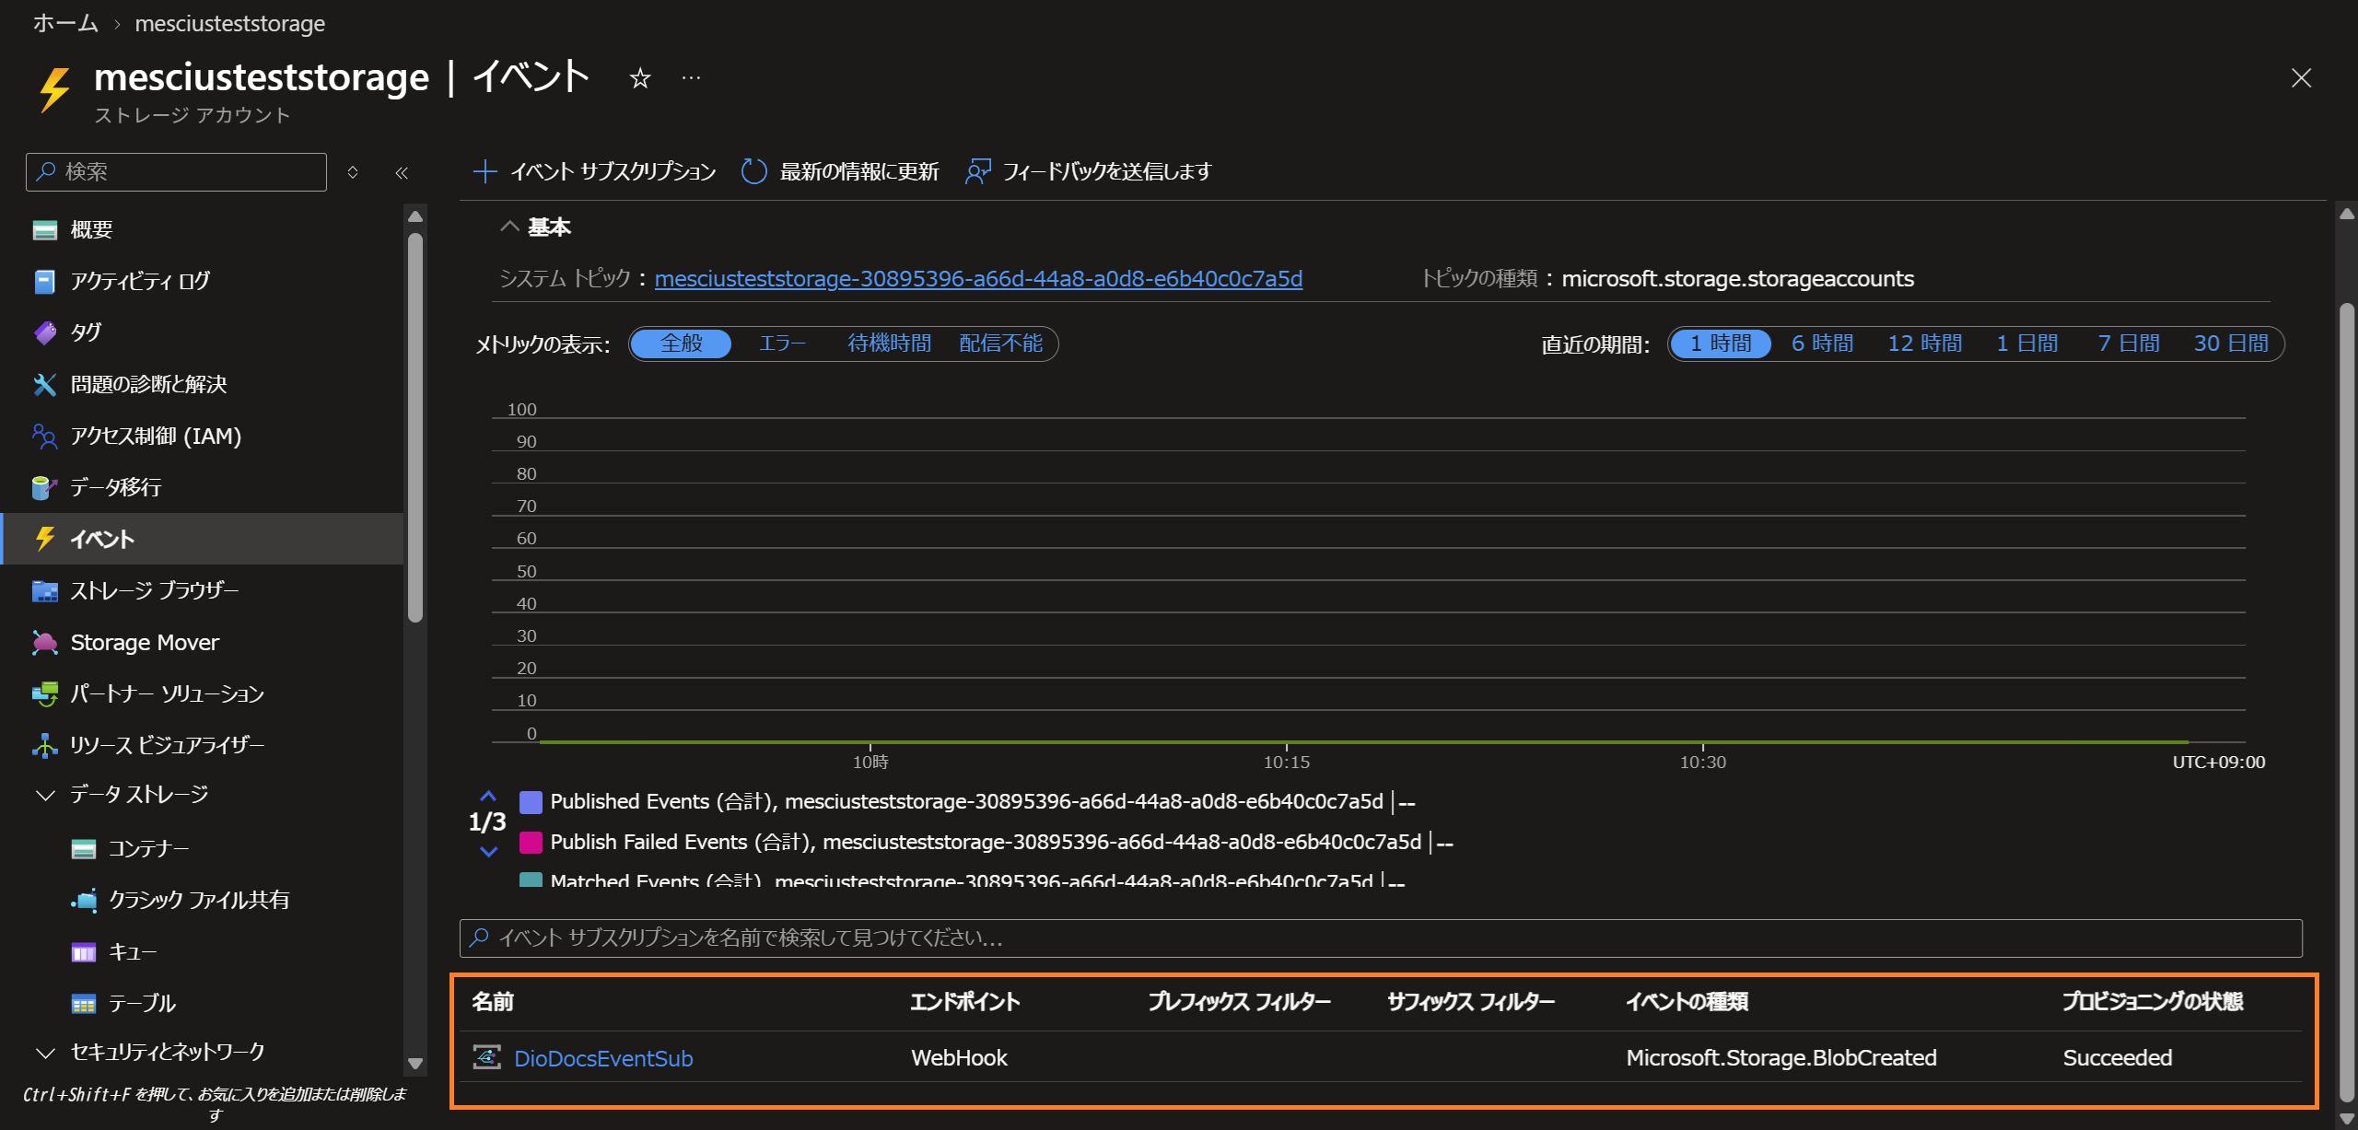Click the データ移行 icon
The height and width of the screenshot is (1130, 2358).
[44, 487]
